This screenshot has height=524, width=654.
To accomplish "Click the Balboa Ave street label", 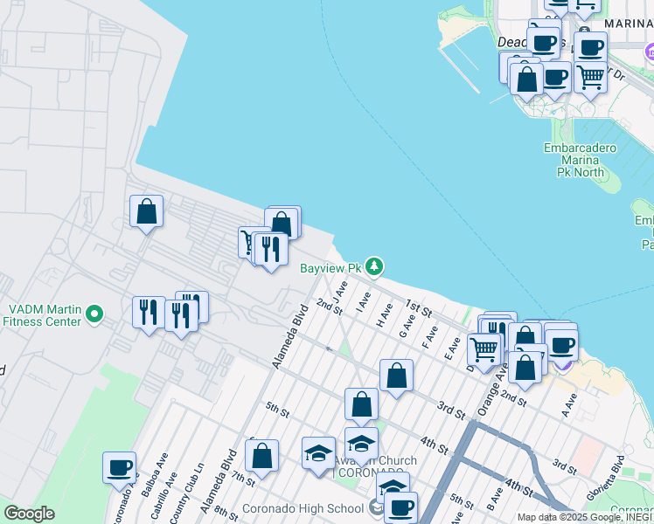I will (155, 475).
